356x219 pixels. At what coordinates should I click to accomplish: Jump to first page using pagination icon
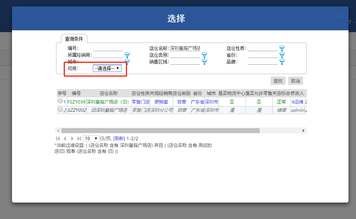coord(58,138)
